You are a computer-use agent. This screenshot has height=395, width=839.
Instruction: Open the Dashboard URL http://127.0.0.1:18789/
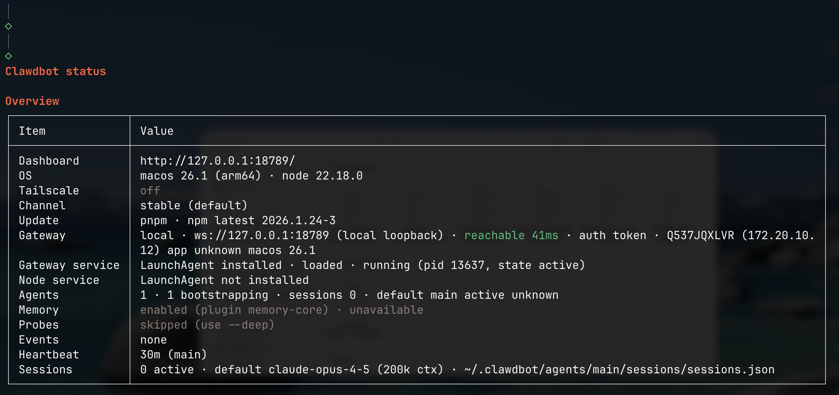click(x=217, y=161)
